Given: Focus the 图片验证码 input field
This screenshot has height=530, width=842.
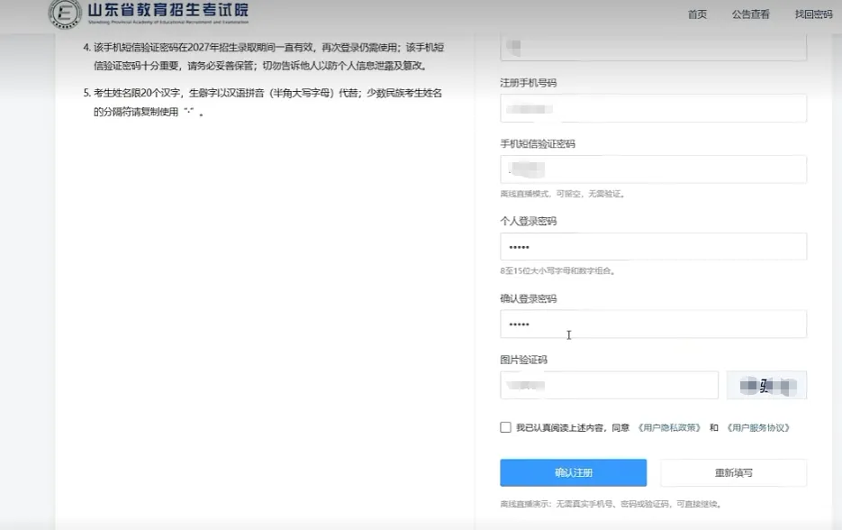Looking at the screenshot, I should click(609, 385).
